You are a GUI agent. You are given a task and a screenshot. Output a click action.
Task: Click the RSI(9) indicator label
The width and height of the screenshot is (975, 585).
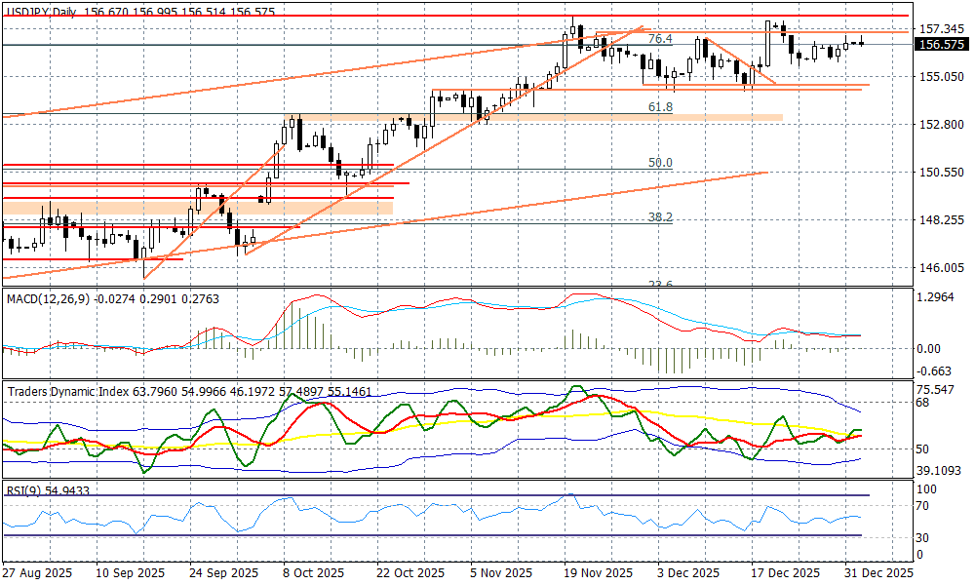click(23, 490)
